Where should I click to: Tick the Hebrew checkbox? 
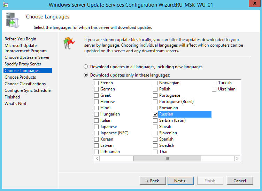coord(97,102)
